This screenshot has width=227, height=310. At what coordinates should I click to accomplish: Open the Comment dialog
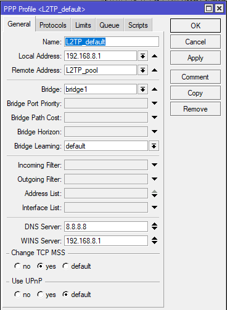coord(196,77)
